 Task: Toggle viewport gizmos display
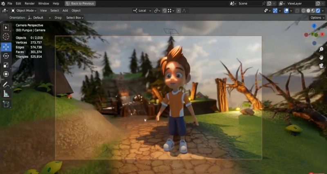pos(275,11)
